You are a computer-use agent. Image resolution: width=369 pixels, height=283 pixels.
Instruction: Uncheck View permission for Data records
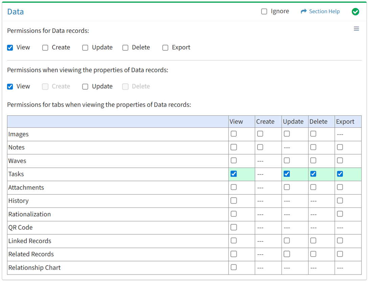[x=10, y=48]
